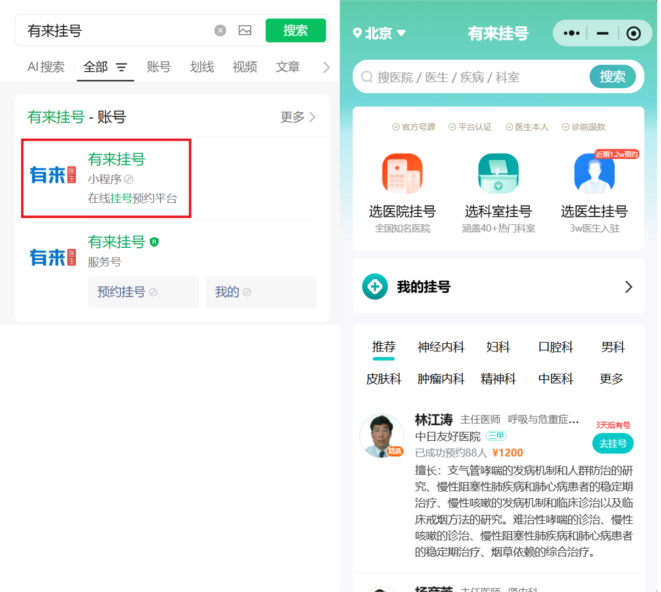Expand 我的挂号 with the right chevron
Viewport: 661px width, 592px height.
click(629, 287)
